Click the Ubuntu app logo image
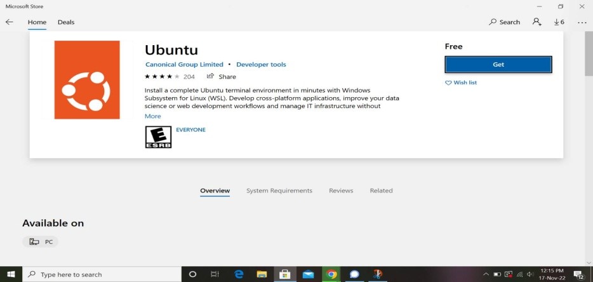The image size is (593, 282). 87,79
